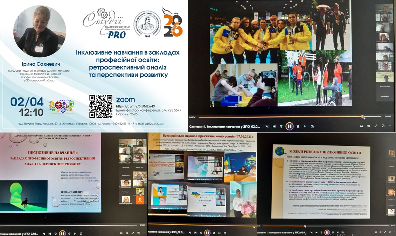Viewport: 396px width, 236px height.
Task: Skip forward thirty seconds in athletes collage player
Action: (x=298, y=126)
